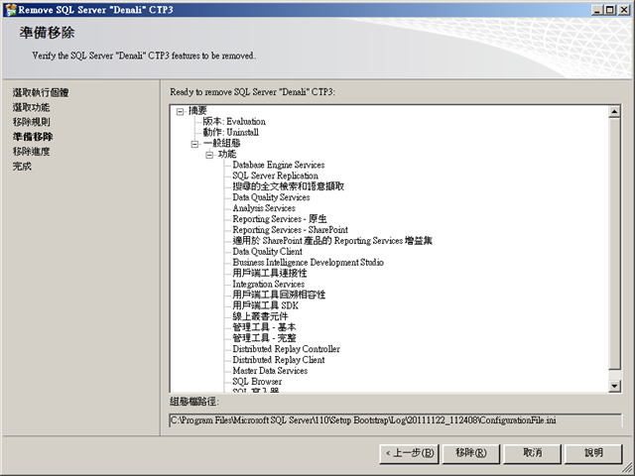Click the 說明 help button
Viewport: 635px width, 476px height.
pyautogui.click(x=593, y=453)
